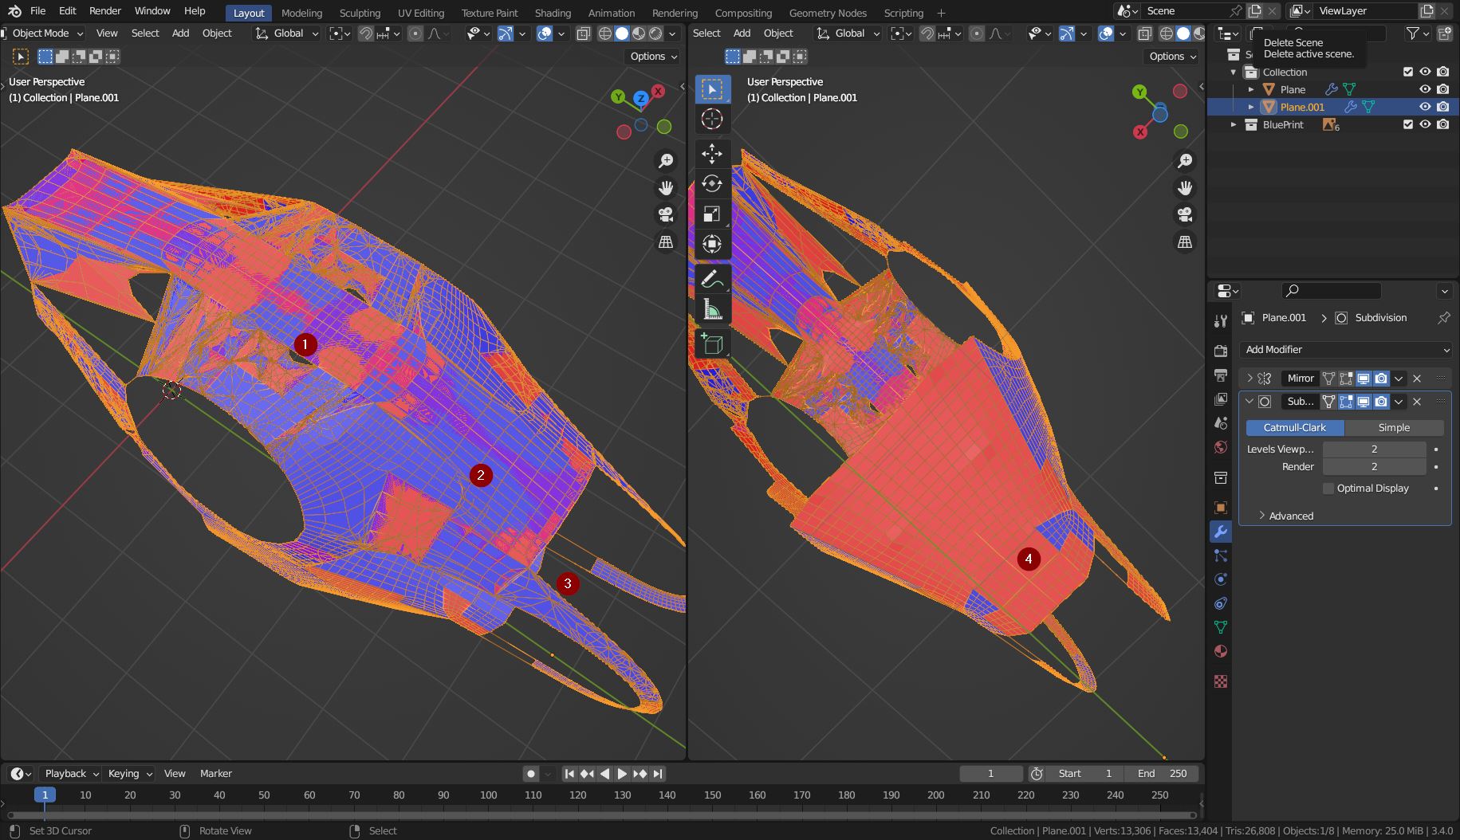Remove the Mirror modifier
The image size is (1460, 840).
coord(1417,379)
